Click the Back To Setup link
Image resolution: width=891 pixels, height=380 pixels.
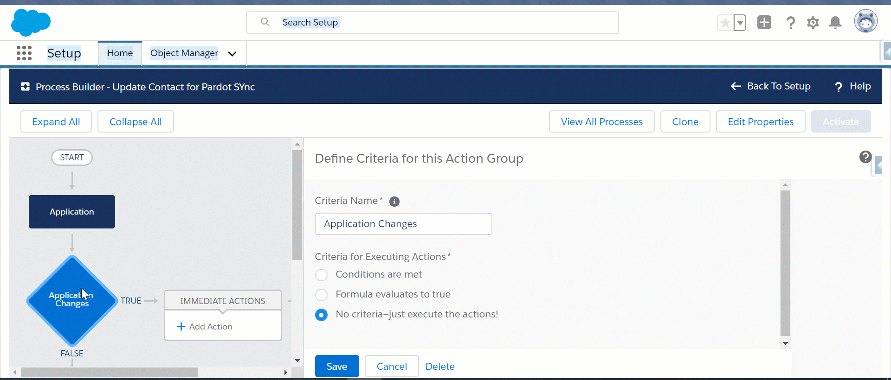point(770,86)
